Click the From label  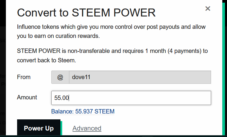pos(24,77)
